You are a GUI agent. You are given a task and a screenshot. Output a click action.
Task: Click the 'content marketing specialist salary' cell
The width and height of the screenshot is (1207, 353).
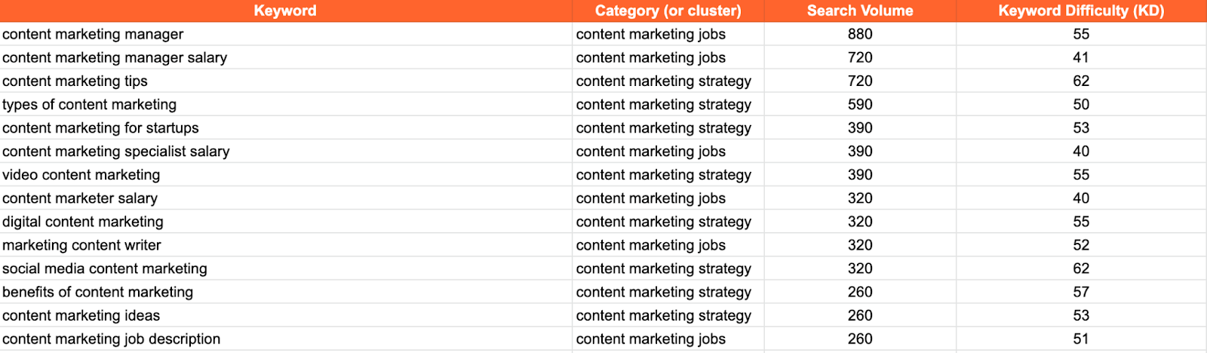pyautogui.click(x=286, y=151)
